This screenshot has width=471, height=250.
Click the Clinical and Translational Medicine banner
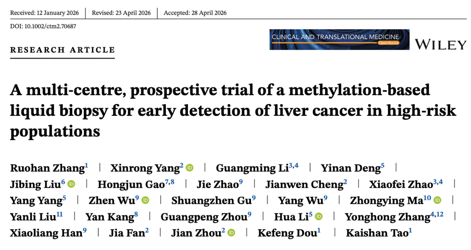[340, 40]
